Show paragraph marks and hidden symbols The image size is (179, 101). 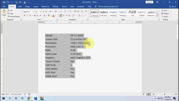(x=86, y=12)
